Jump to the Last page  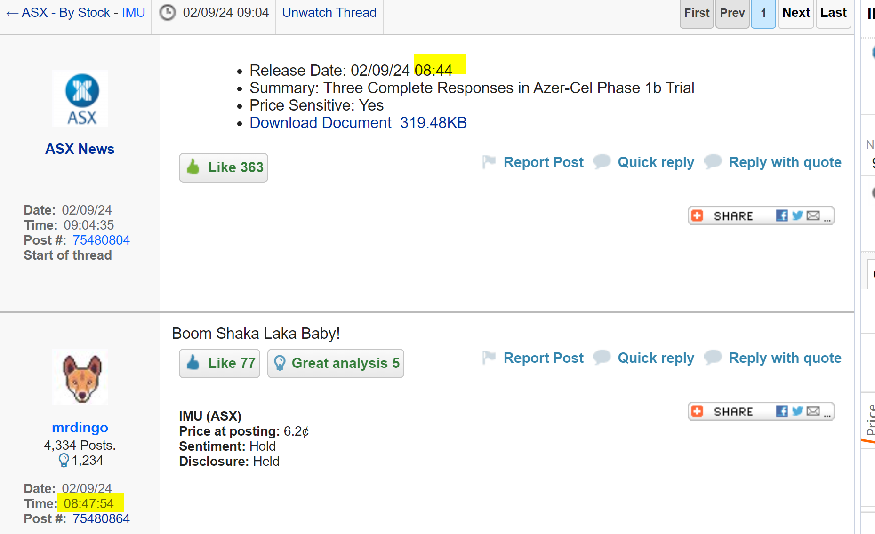coord(833,13)
